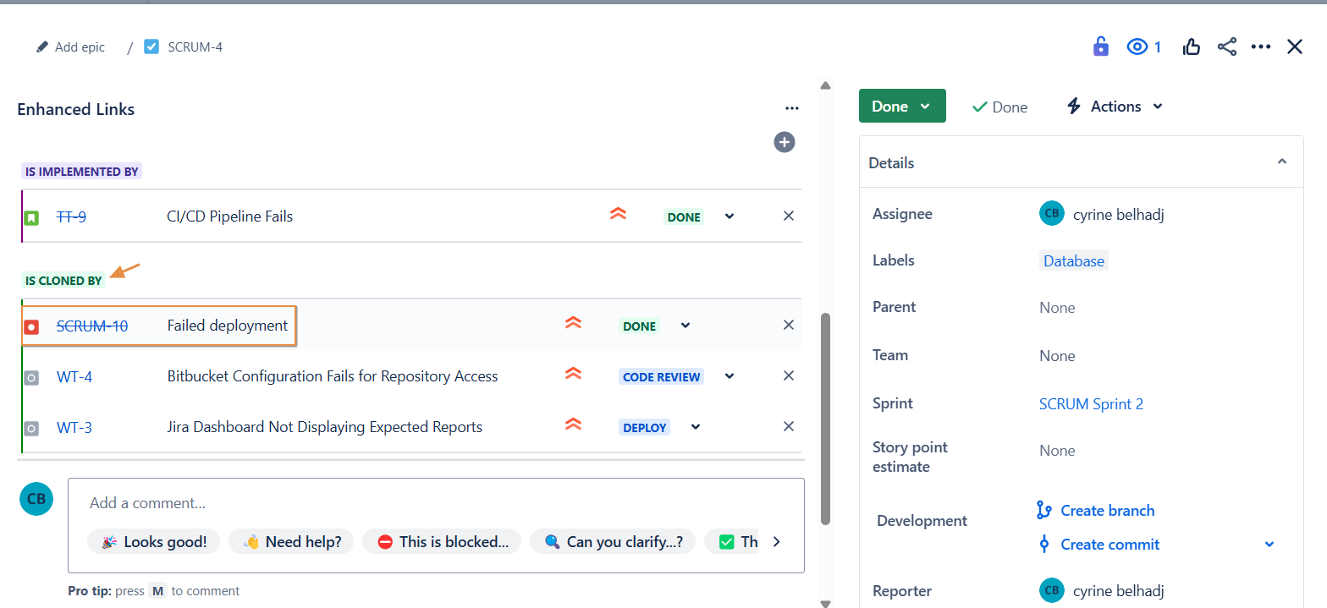
Task: Click the 'Looks good!' comment suggestion
Action: pyautogui.click(x=154, y=542)
